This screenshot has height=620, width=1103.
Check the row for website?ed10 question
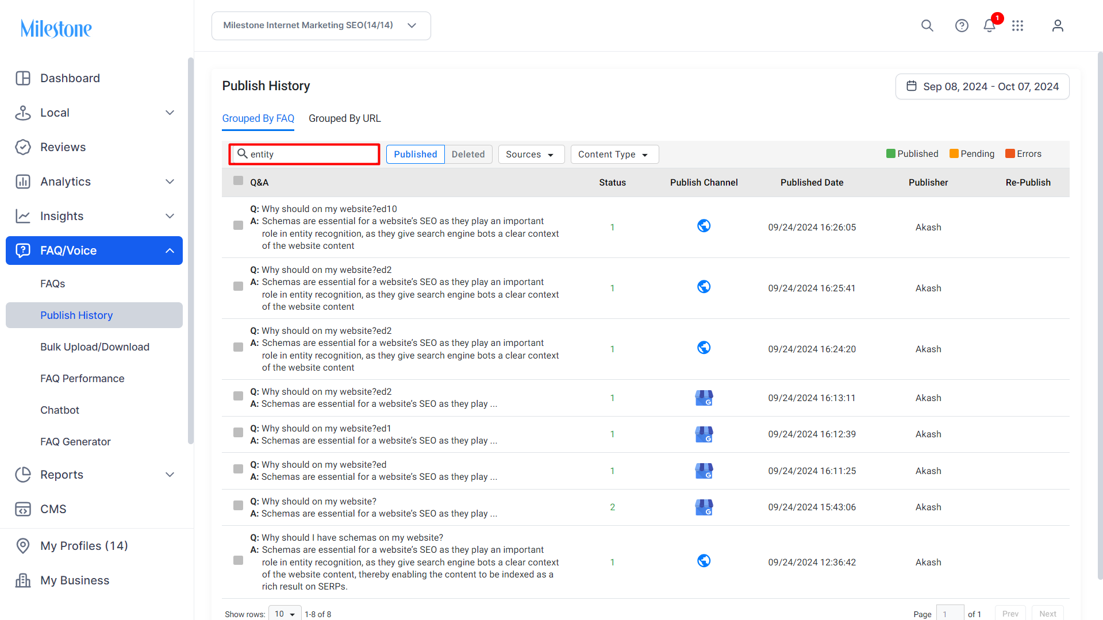pyautogui.click(x=238, y=226)
